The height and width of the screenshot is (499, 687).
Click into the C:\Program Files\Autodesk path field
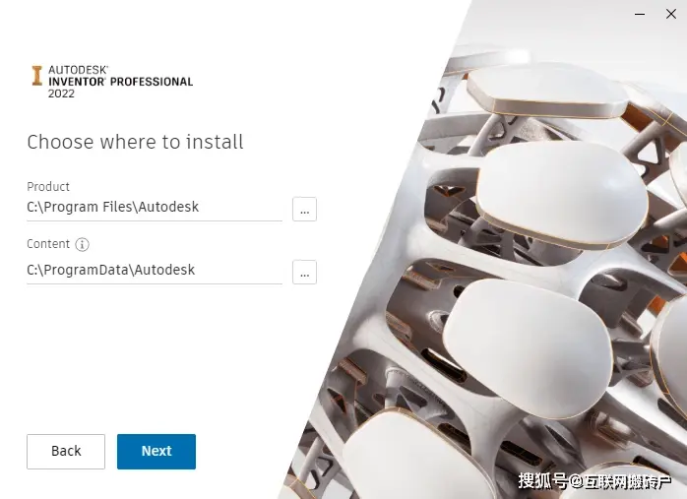click(x=155, y=208)
